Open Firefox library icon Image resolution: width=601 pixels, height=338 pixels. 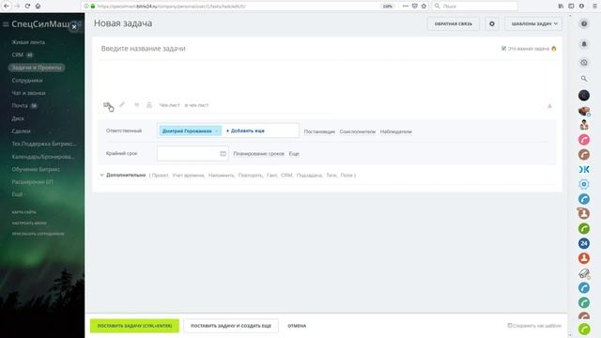pyautogui.click(x=561, y=7)
